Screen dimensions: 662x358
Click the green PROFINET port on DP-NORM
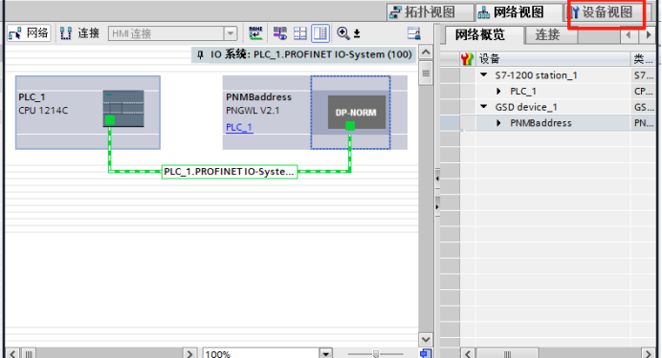pyautogui.click(x=349, y=125)
